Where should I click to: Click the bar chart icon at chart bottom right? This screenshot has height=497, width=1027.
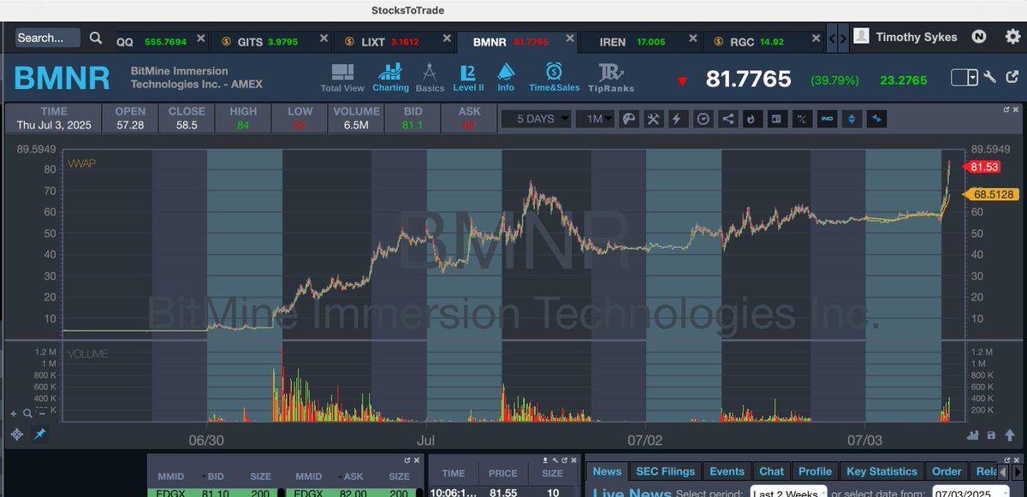[973, 435]
